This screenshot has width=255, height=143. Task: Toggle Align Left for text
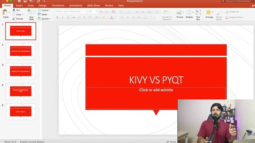click(x=122, y=17)
